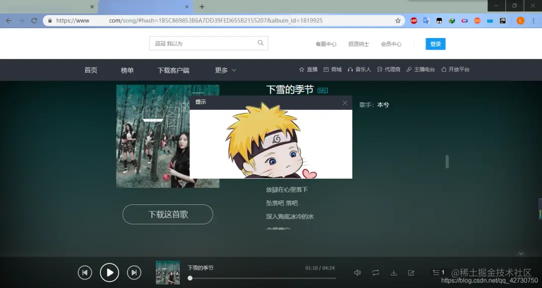The image size is (542, 288).
Task: Click the small album thumbnail in player bar
Action: (x=168, y=272)
